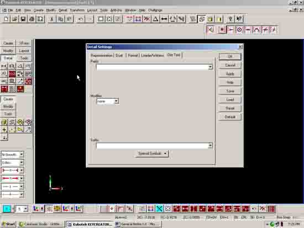Viewport: 304px width, 228px height.
Task: Click the yellow plus icon in left palette
Action: tap(4, 130)
